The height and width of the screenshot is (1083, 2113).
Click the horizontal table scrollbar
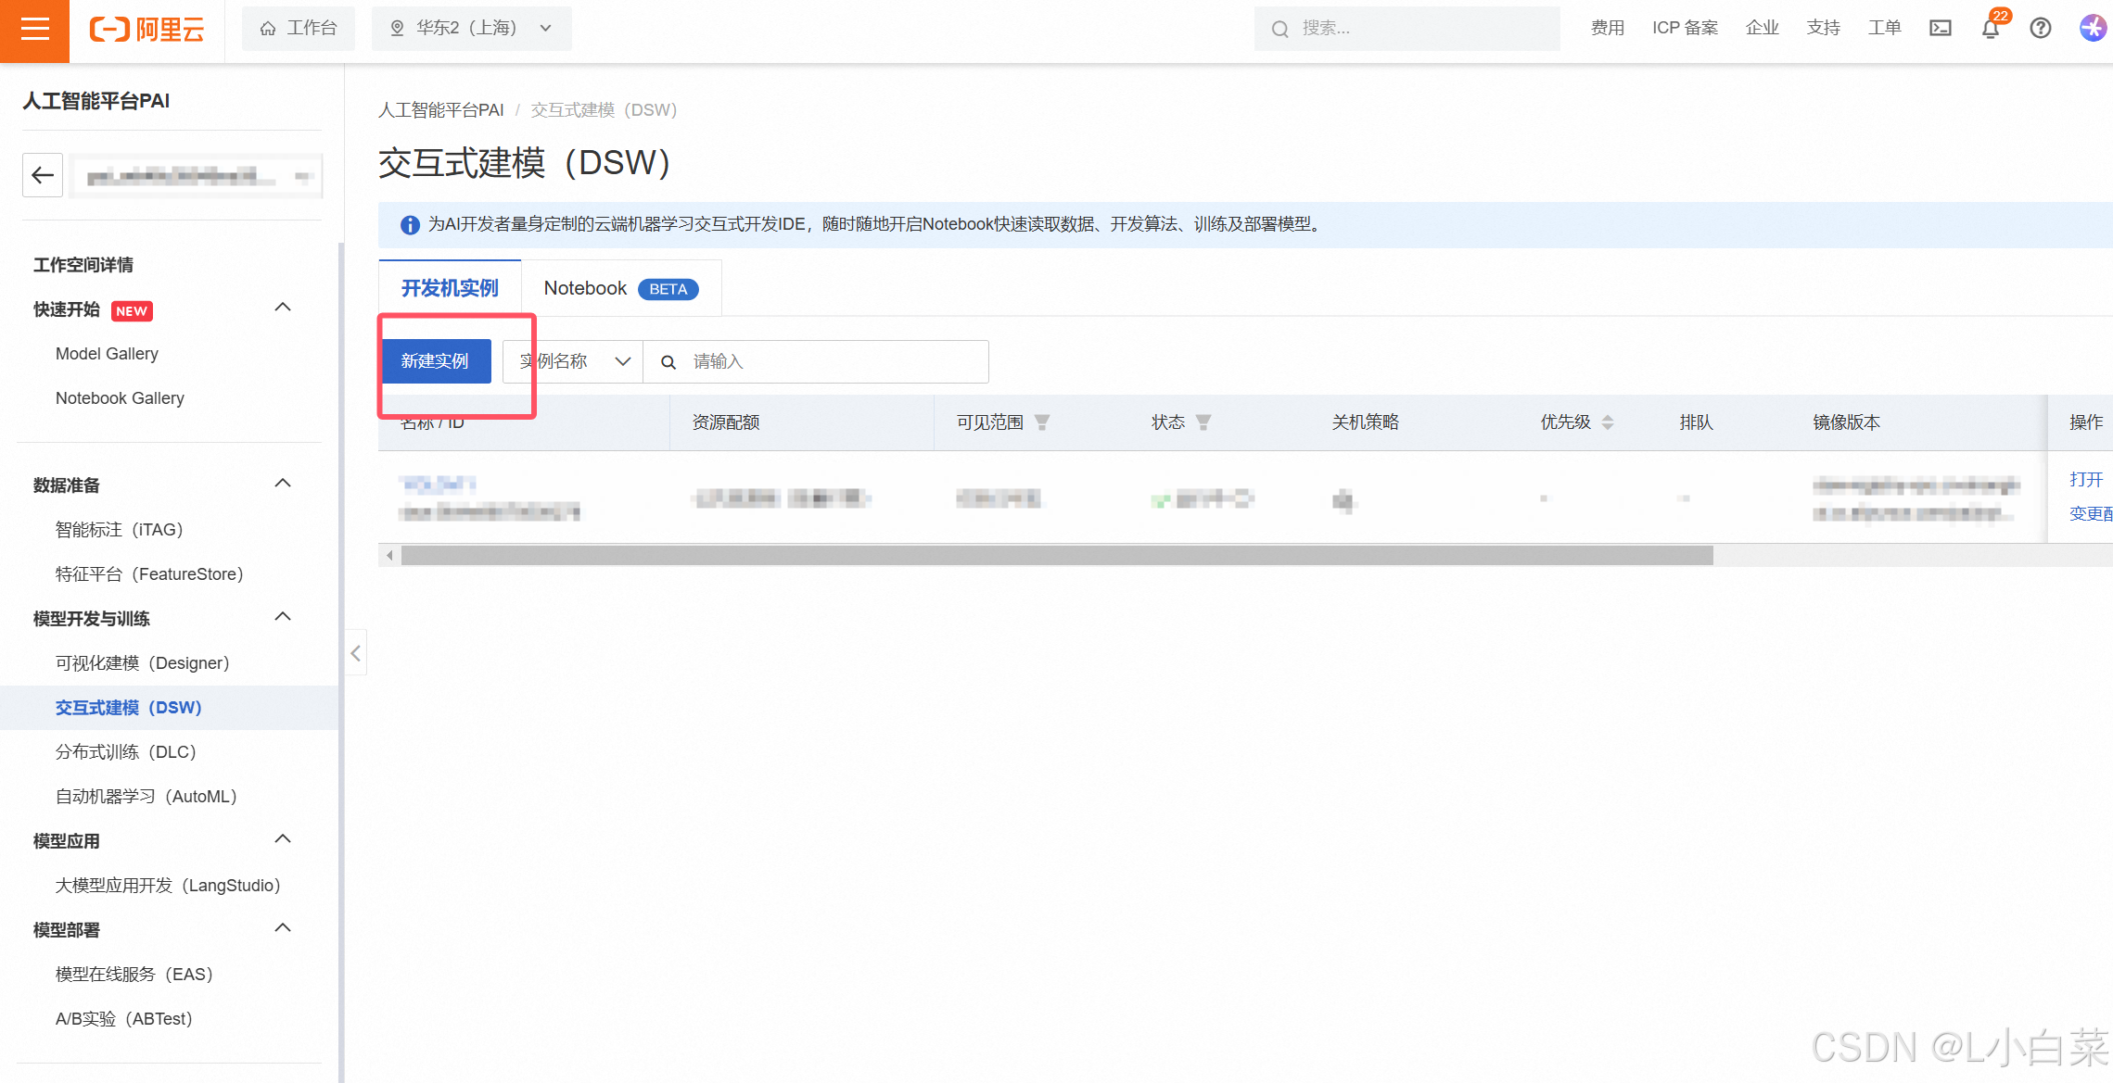click(1056, 556)
